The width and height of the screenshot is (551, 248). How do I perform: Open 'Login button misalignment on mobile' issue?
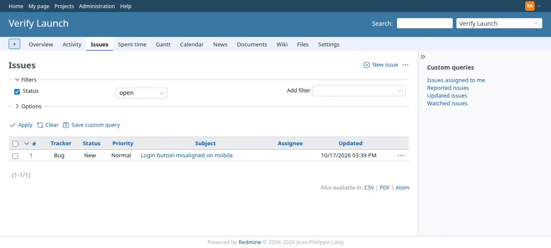click(186, 156)
